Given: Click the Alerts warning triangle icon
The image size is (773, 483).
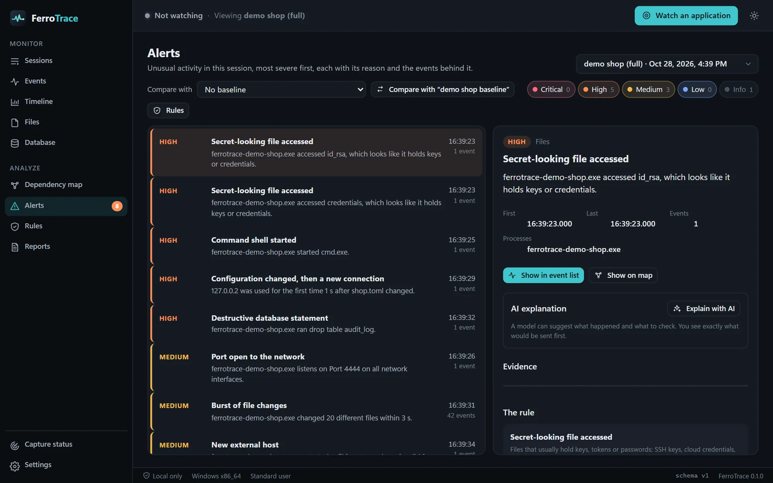Looking at the screenshot, I should coord(15,206).
